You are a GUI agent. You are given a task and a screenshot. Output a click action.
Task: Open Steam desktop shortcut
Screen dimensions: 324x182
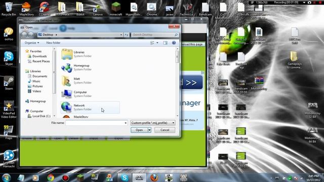click(x=9, y=83)
